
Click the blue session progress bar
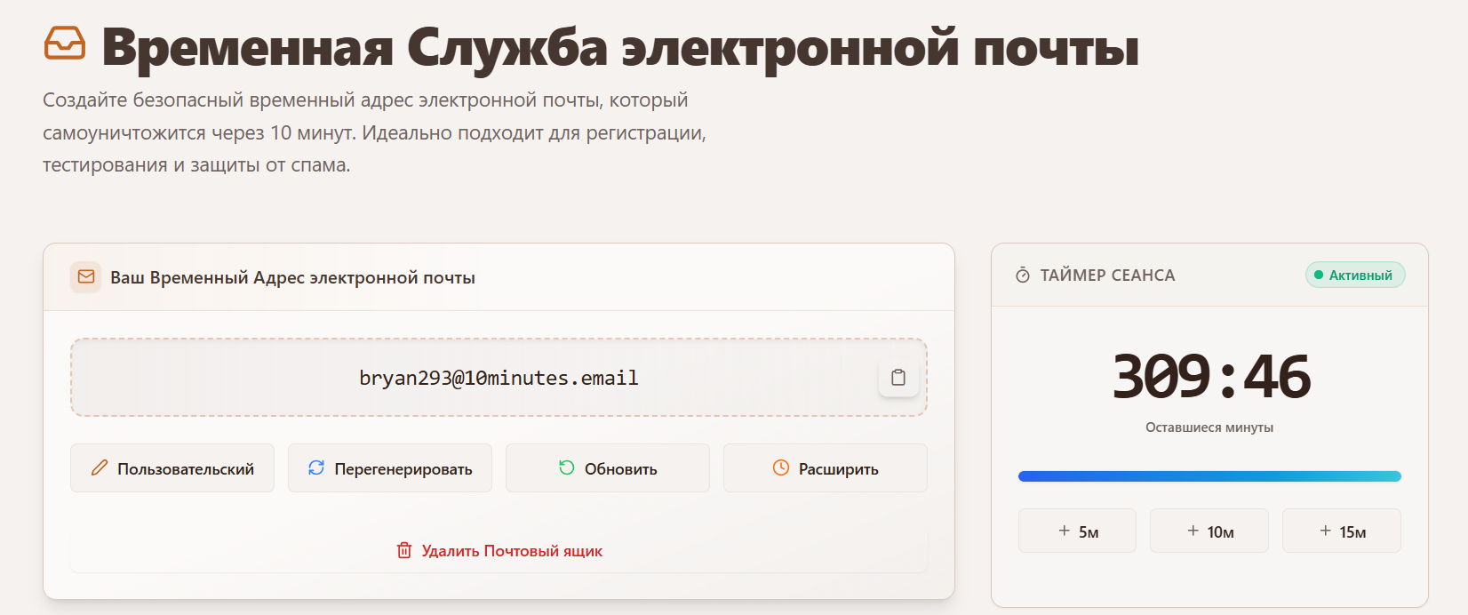[x=1209, y=476]
